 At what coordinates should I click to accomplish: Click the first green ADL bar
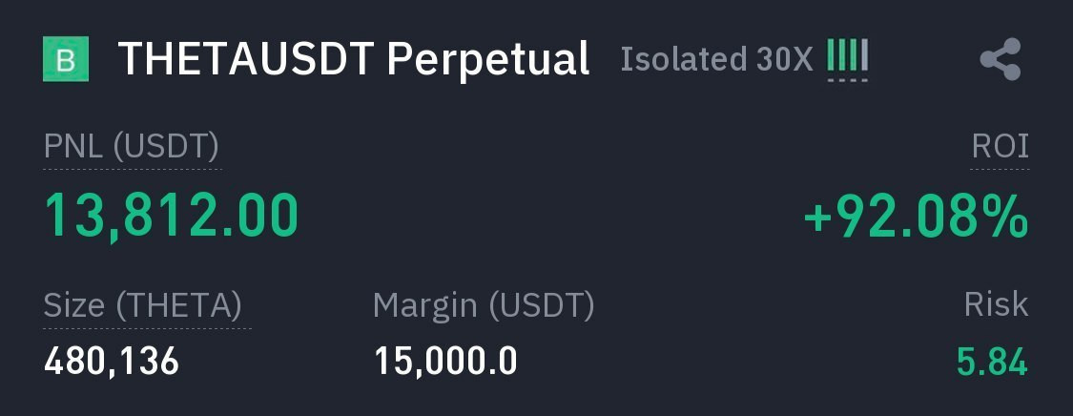831,55
